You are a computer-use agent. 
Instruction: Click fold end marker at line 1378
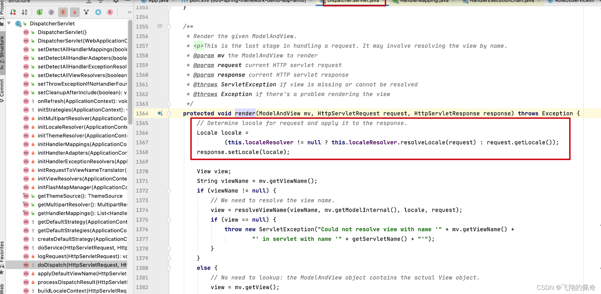(169, 248)
